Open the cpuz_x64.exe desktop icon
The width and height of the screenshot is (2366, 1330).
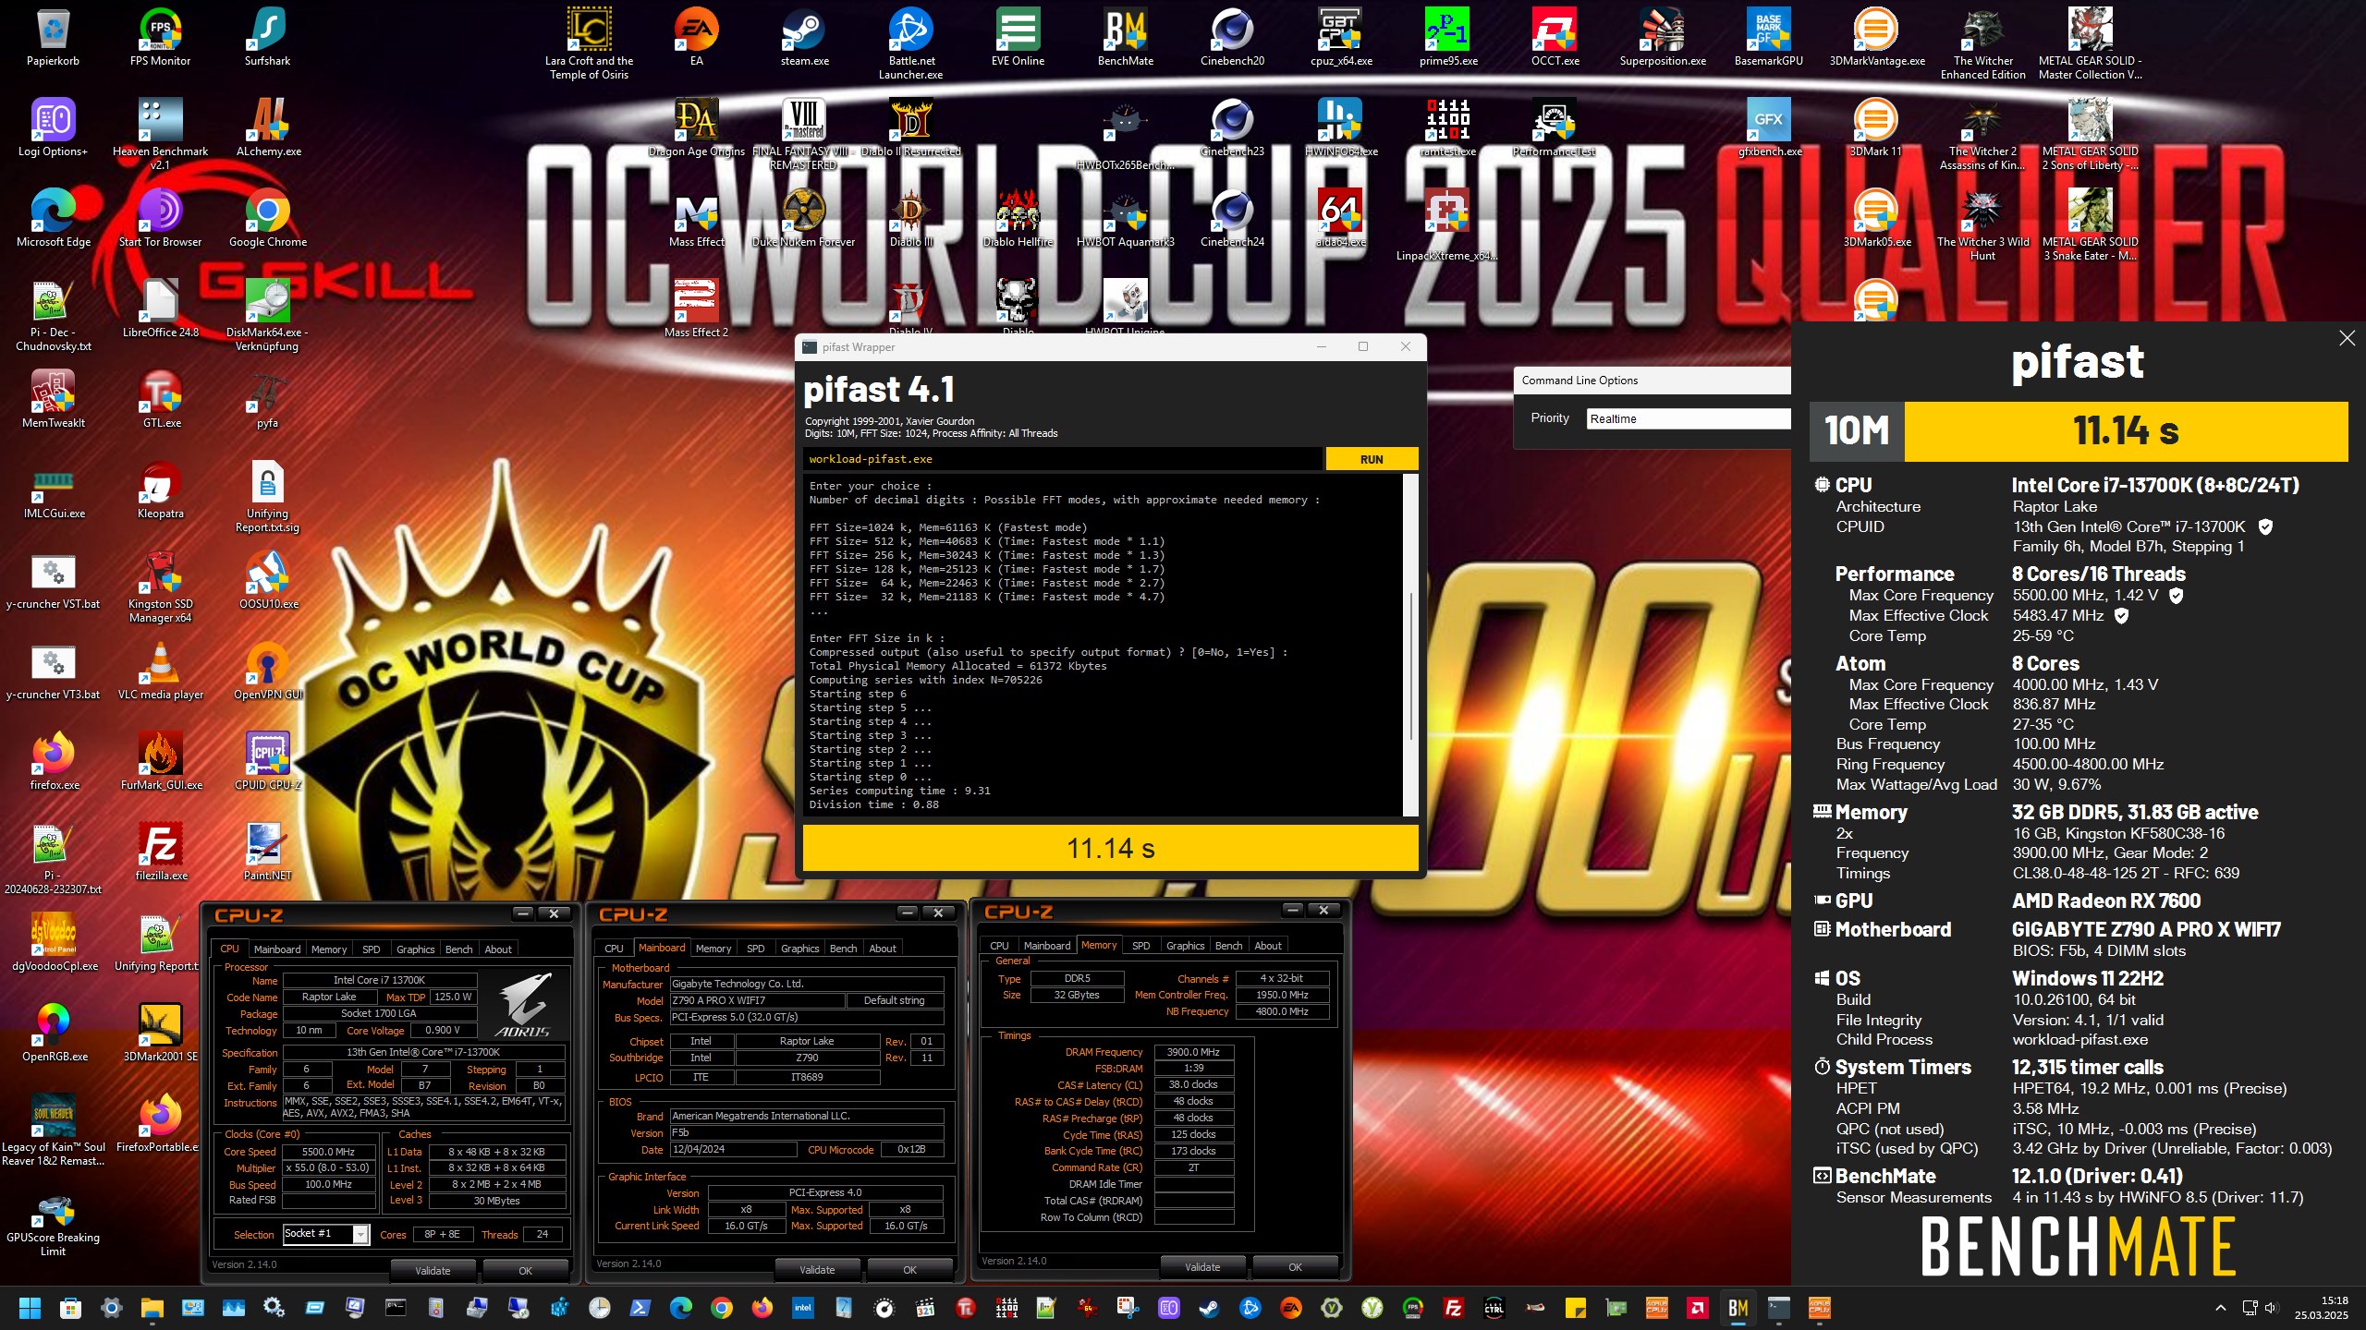tap(1341, 39)
